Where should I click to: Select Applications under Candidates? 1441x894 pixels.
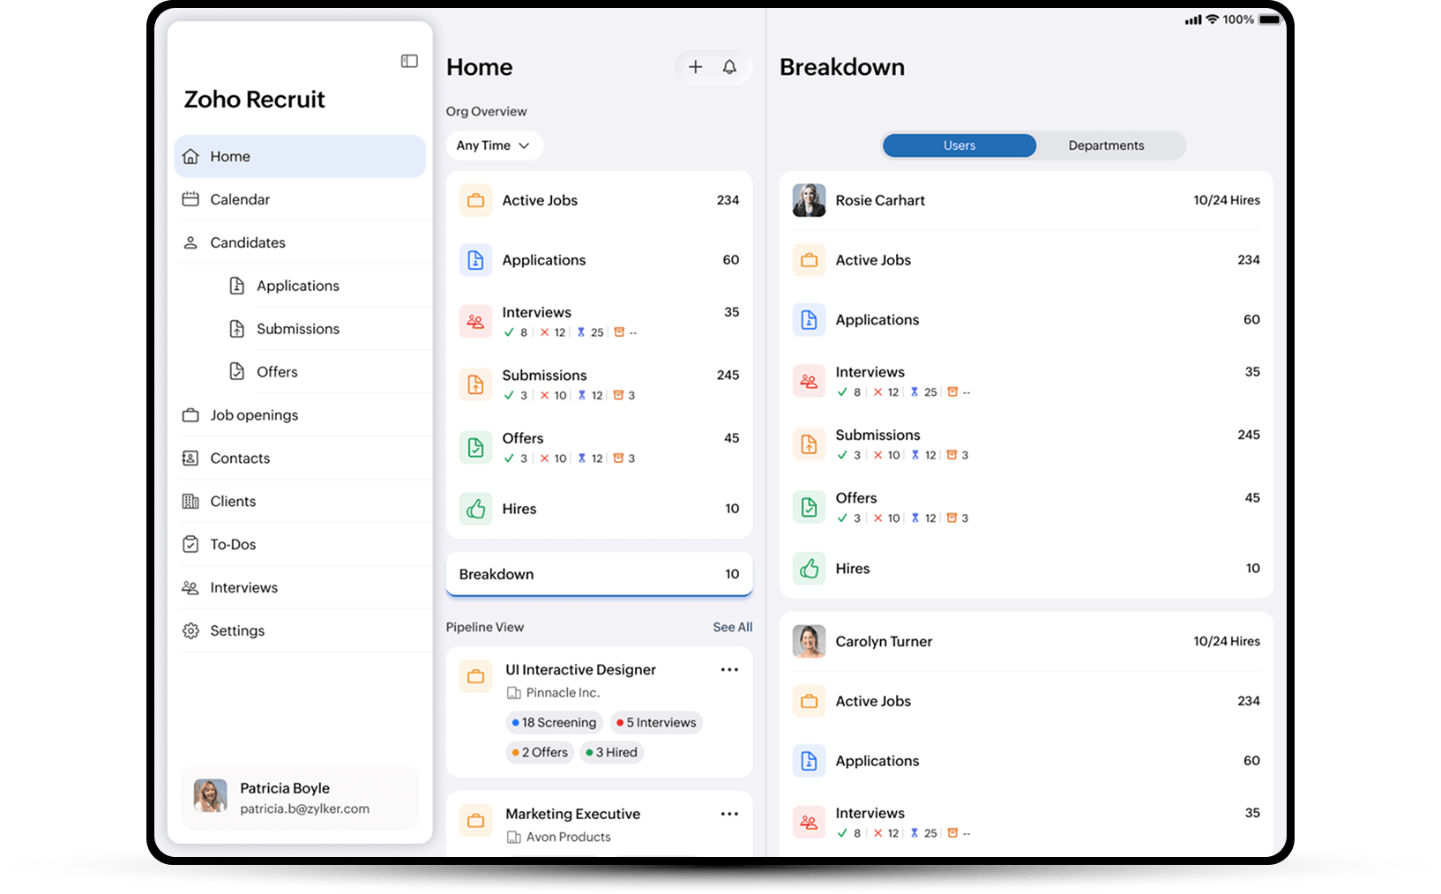(x=297, y=285)
